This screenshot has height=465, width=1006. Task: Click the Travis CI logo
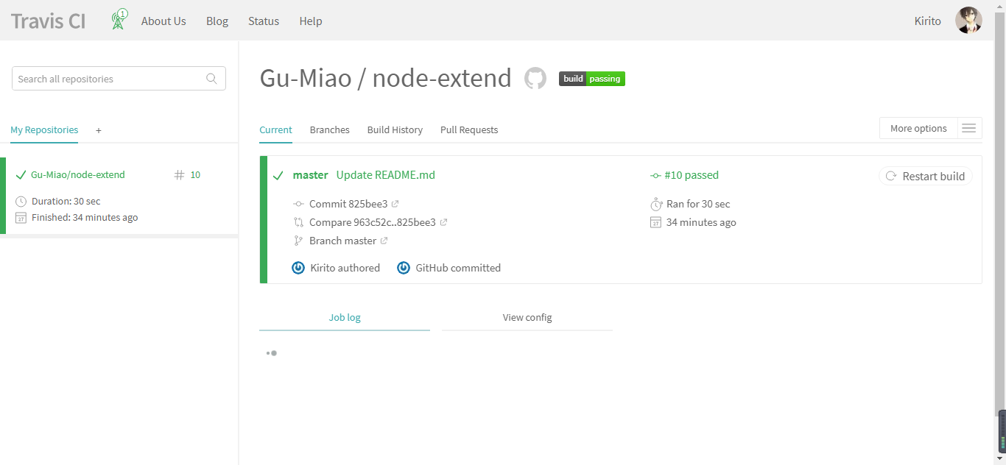click(48, 21)
